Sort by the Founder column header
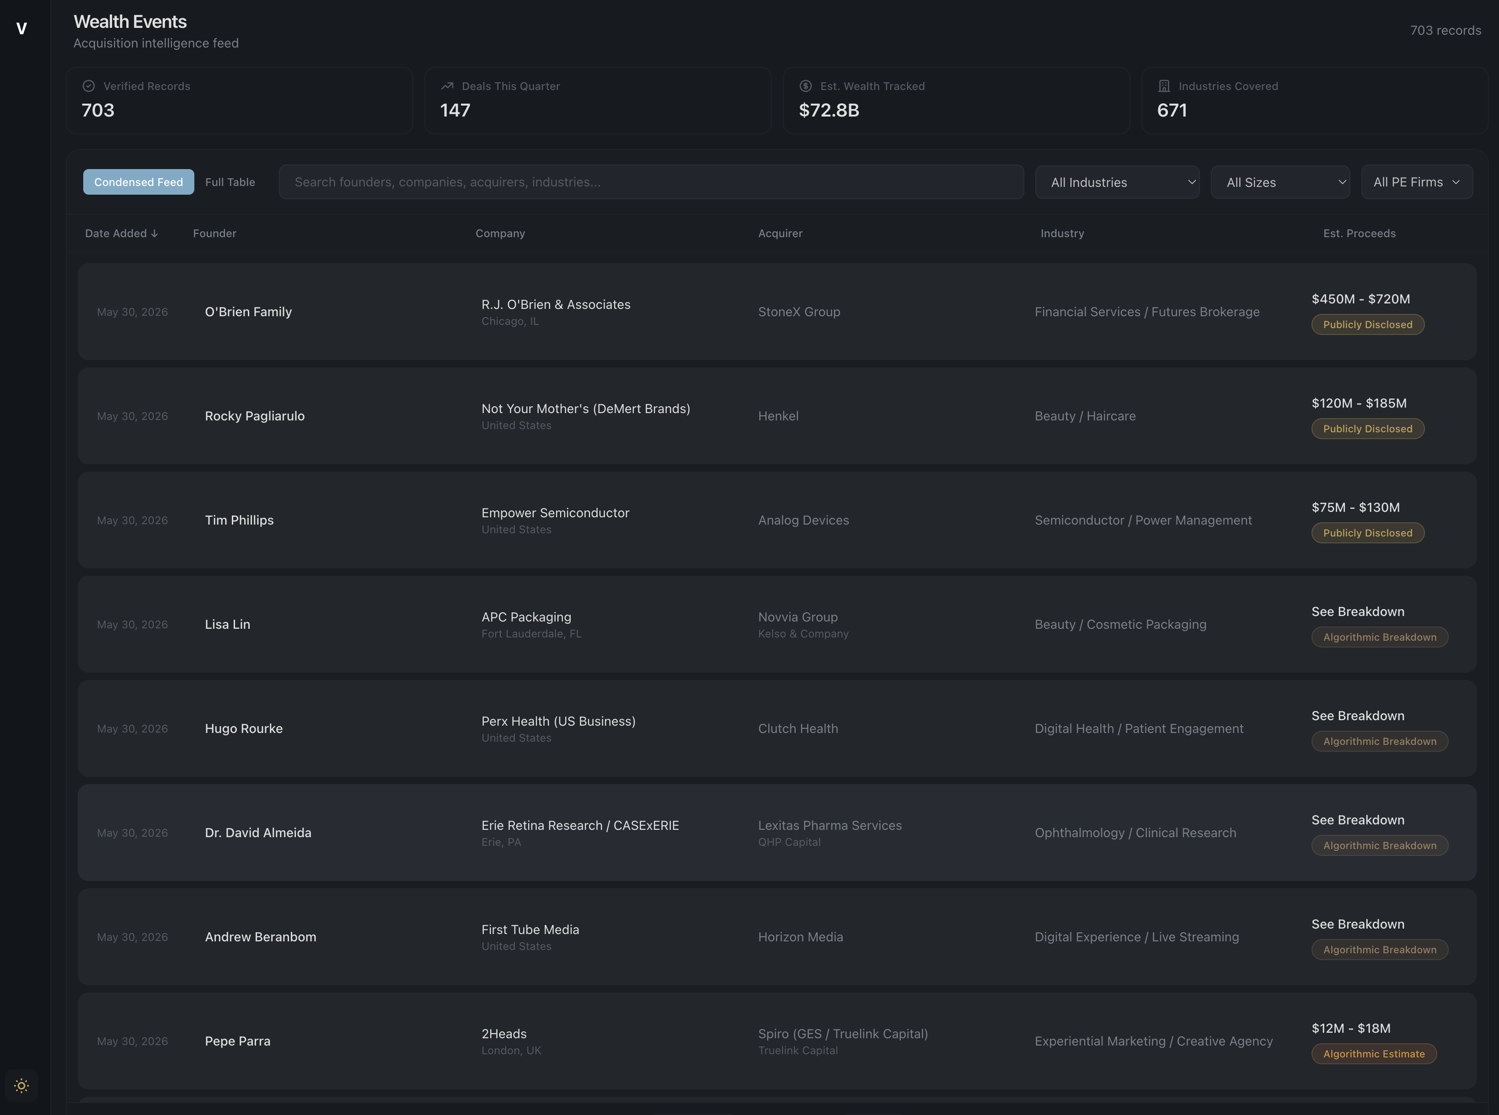The height and width of the screenshot is (1115, 1499). (215, 234)
